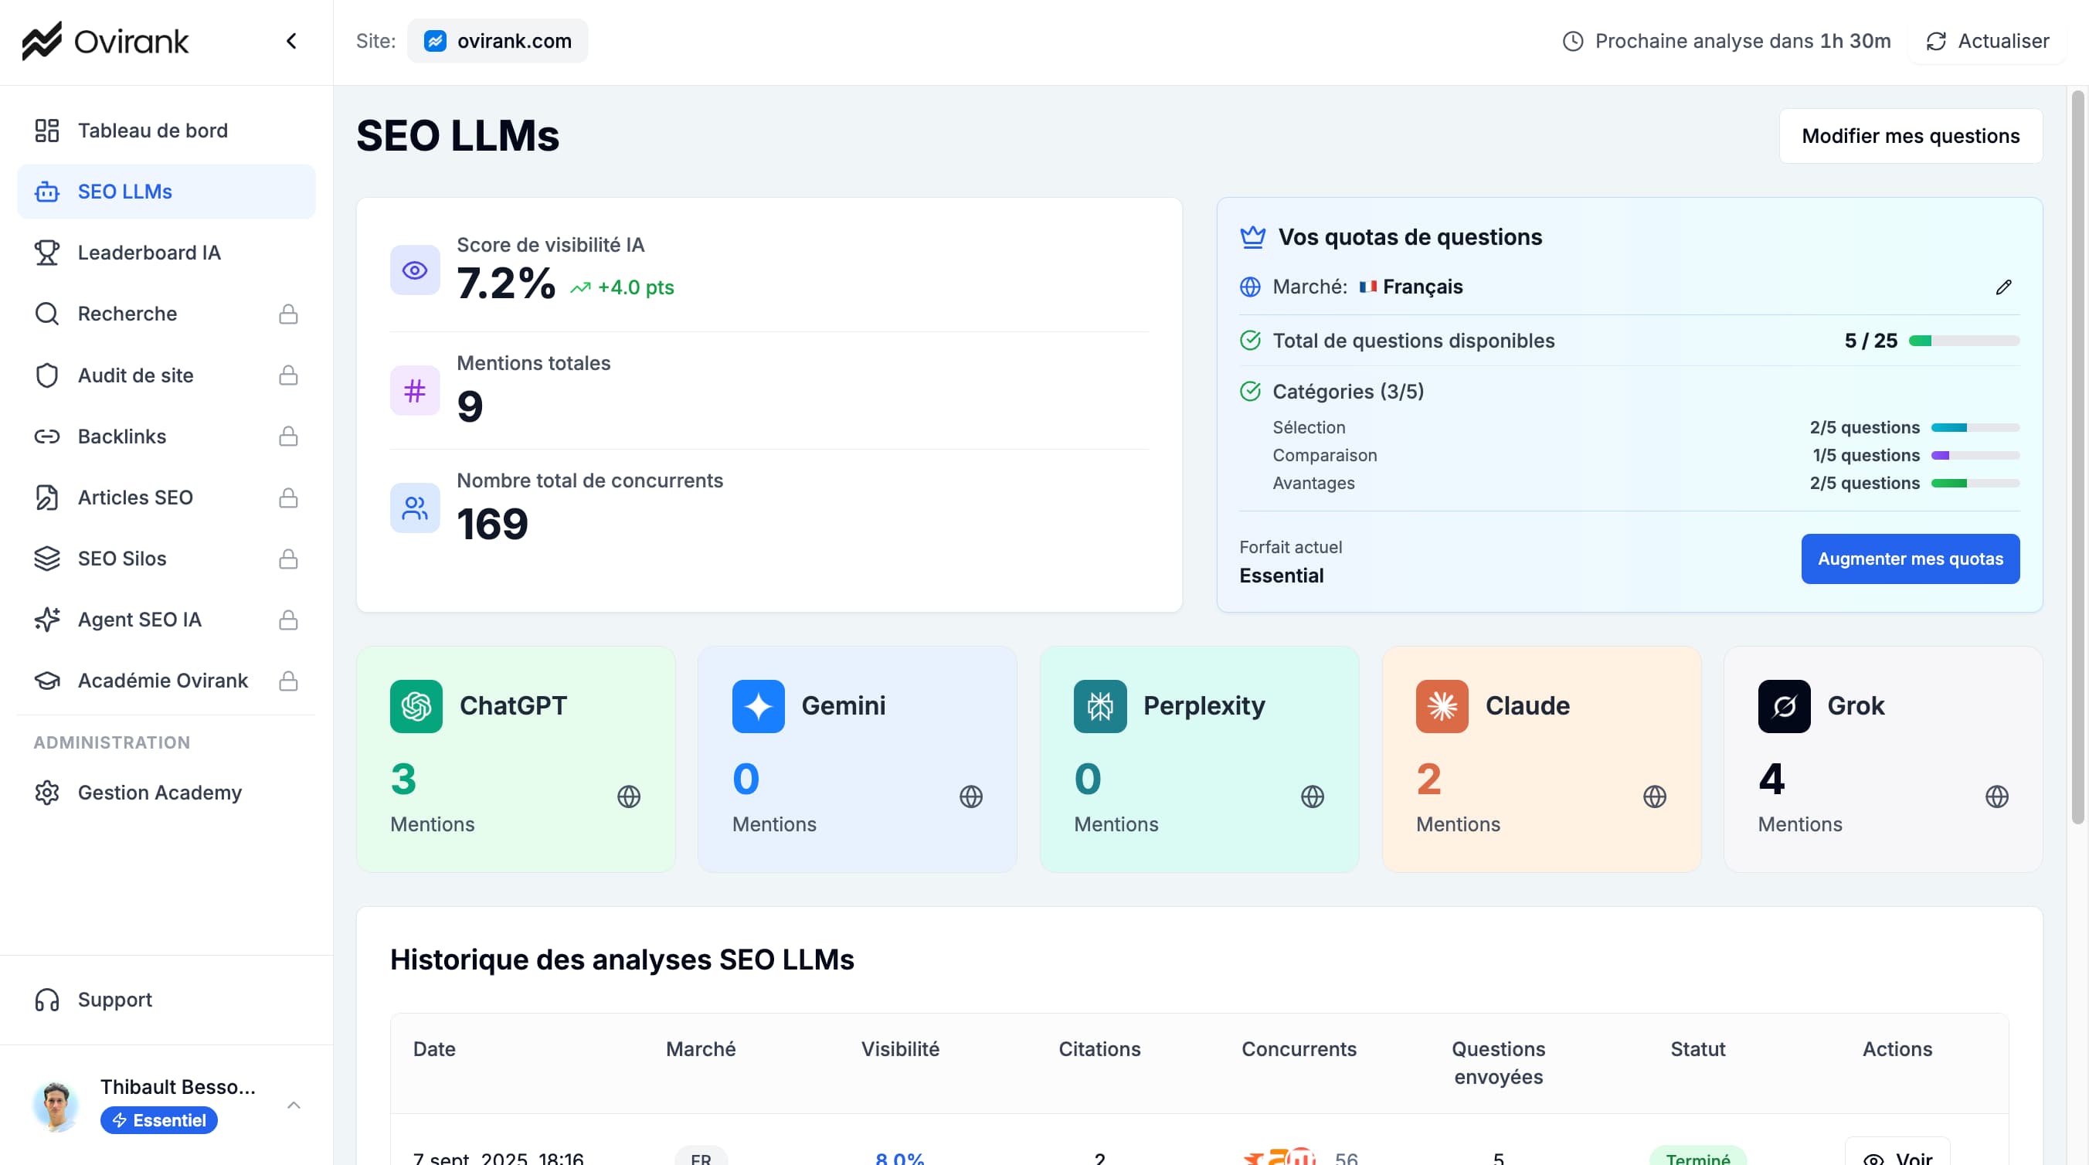
Task: Click the globe icon on Grok card
Action: point(1996,796)
